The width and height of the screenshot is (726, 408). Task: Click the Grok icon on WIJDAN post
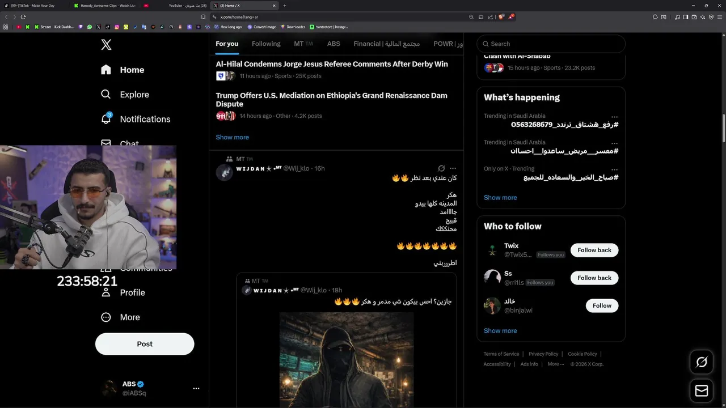pos(441,168)
